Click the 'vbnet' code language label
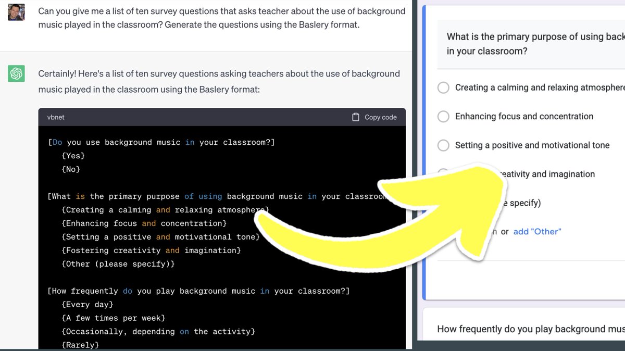The height and width of the screenshot is (351, 625). [56, 117]
